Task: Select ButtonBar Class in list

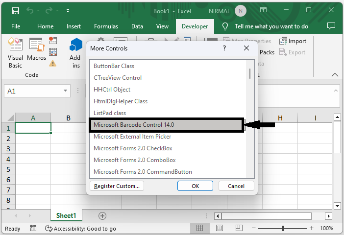Action: point(168,66)
